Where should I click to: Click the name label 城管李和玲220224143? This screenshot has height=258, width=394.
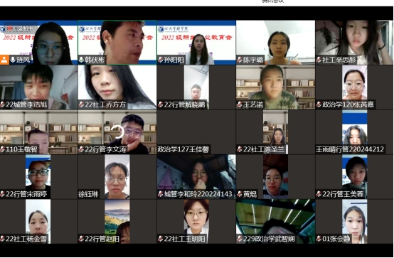click(198, 194)
